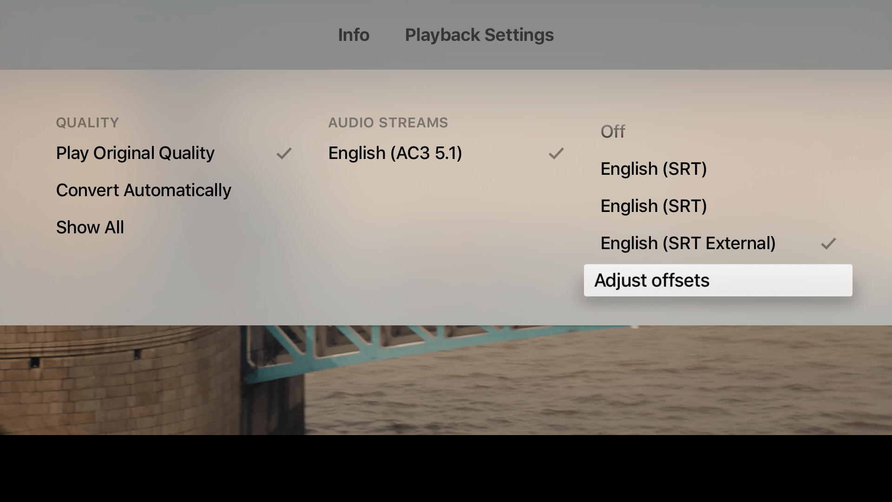Click checkmark next to English AC3 5.1
Screen dimensions: 892x502
pos(556,153)
